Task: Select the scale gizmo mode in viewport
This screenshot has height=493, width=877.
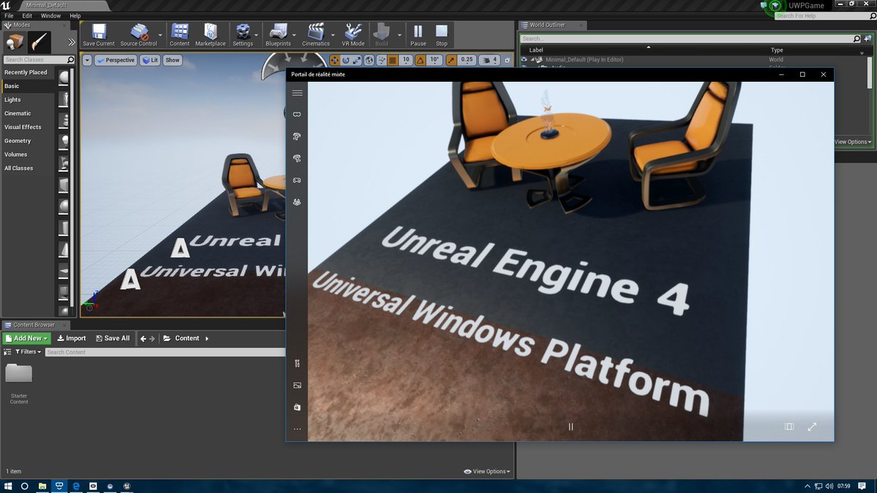Action: tap(358, 60)
